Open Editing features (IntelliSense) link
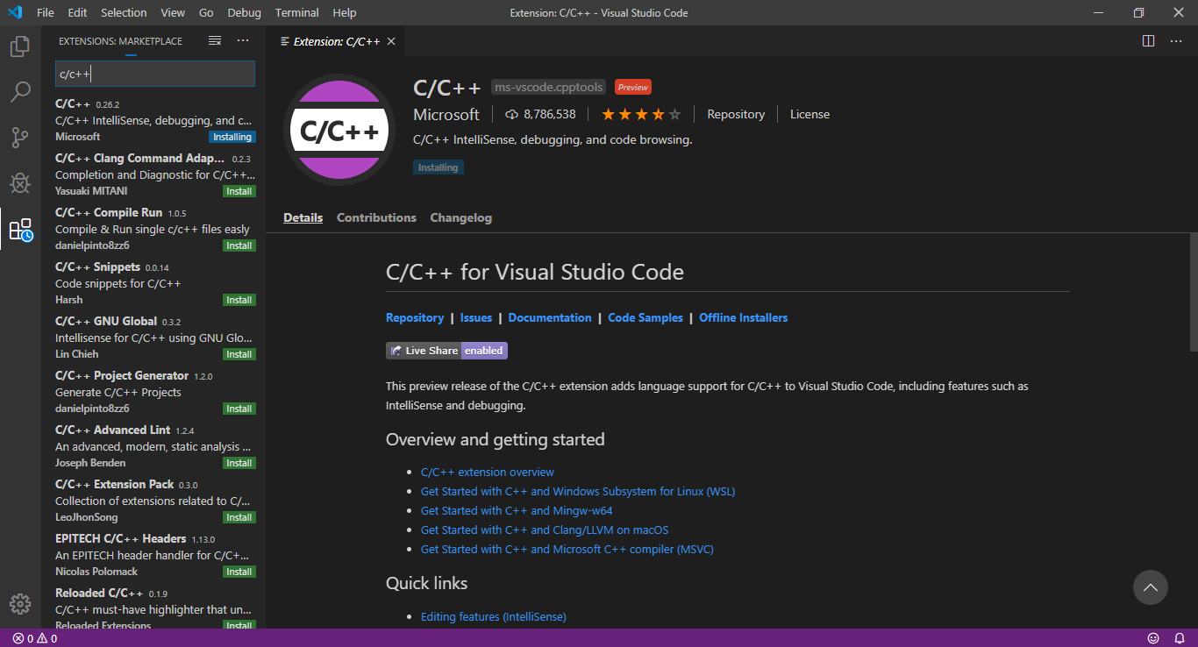Viewport: 1198px width, 647px height. (x=494, y=616)
